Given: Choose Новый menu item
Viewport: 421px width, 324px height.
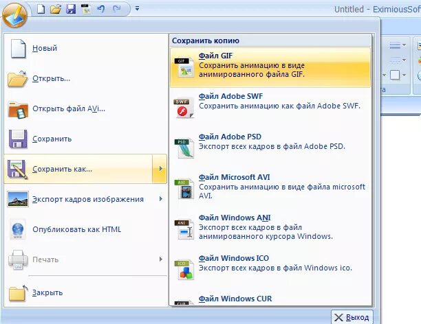Looking at the screenshot, I should (x=86, y=48).
